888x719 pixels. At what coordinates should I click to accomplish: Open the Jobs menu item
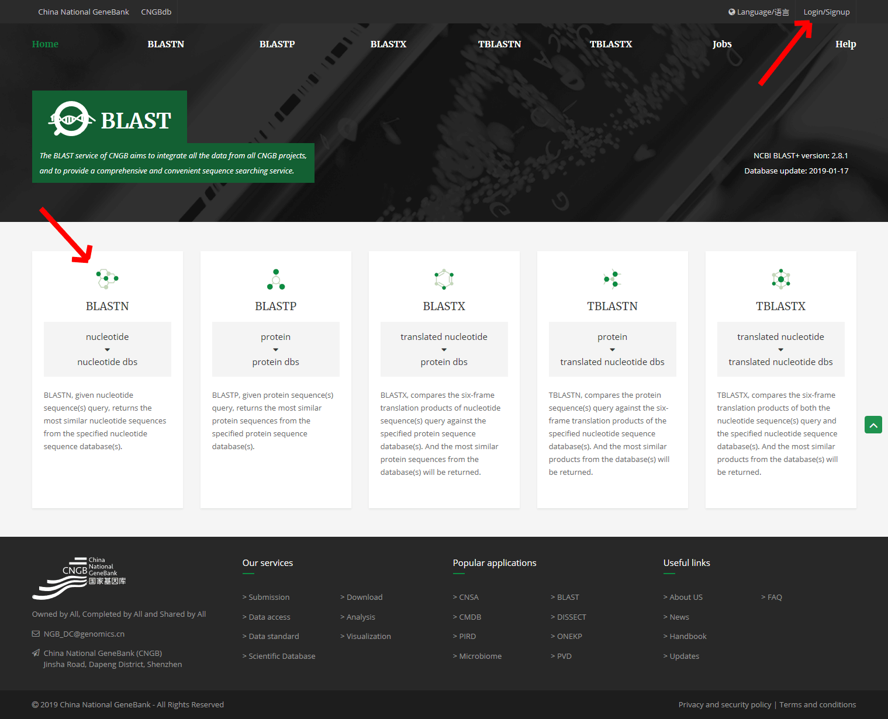[722, 44]
